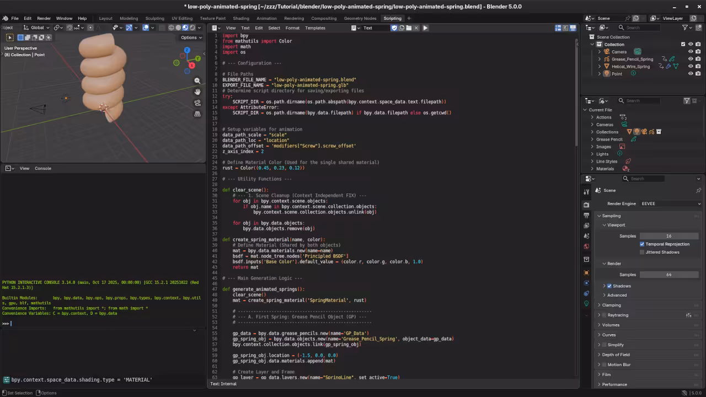
Task: Open the Templates menu in the text editor
Action: 315,28
